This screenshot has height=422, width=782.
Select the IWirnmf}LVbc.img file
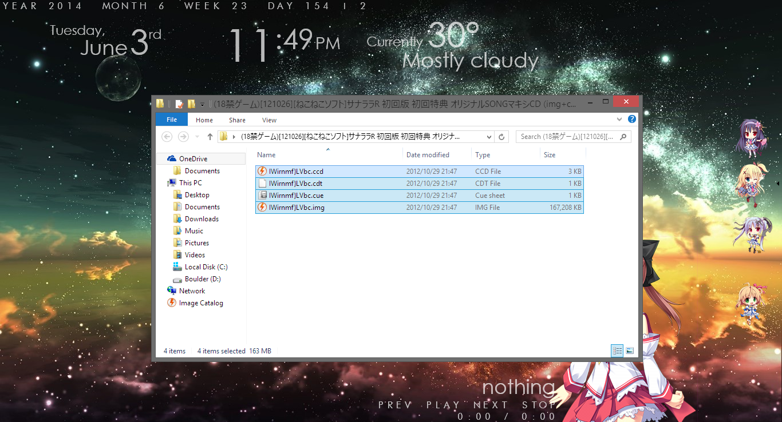pyautogui.click(x=420, y=208)
